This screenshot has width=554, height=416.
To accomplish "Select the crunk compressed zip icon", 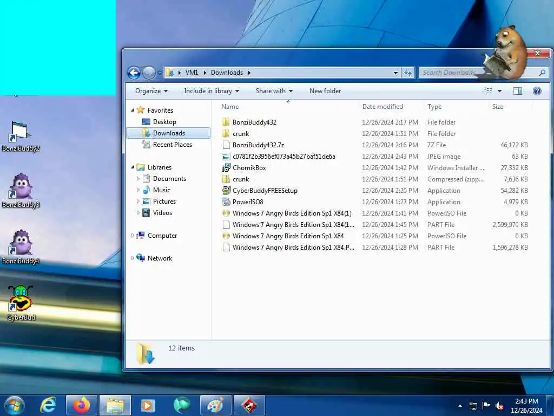I will tap(226, 179).
